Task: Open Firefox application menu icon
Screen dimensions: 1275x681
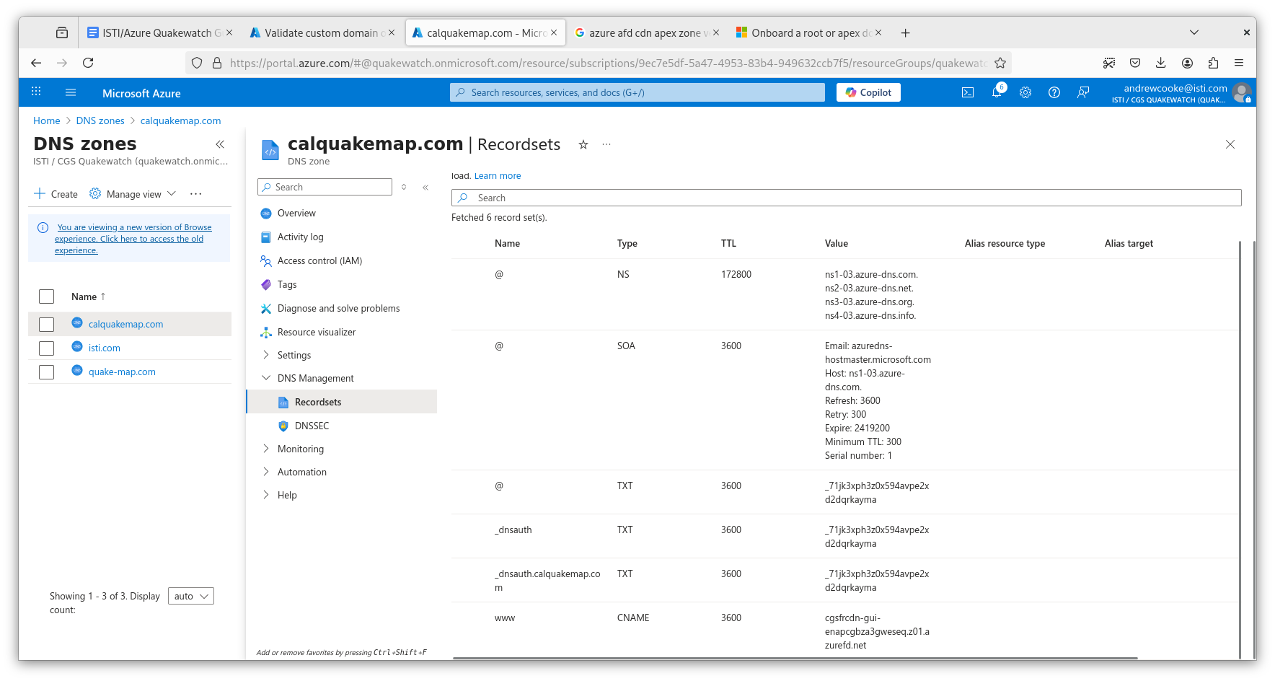Action: pos(1239,63)
